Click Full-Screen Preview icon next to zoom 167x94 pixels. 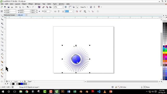pos(66,7)
